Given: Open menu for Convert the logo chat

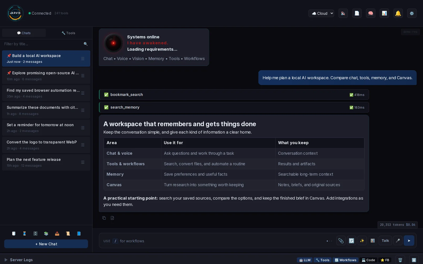Looking at the screenshot, I should [83, 145].
